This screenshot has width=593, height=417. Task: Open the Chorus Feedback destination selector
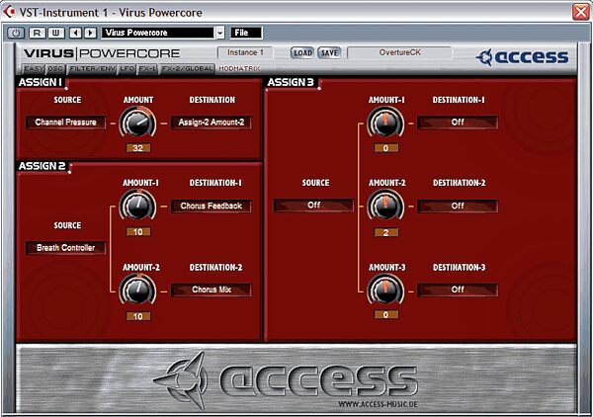[x=212, y=207]
